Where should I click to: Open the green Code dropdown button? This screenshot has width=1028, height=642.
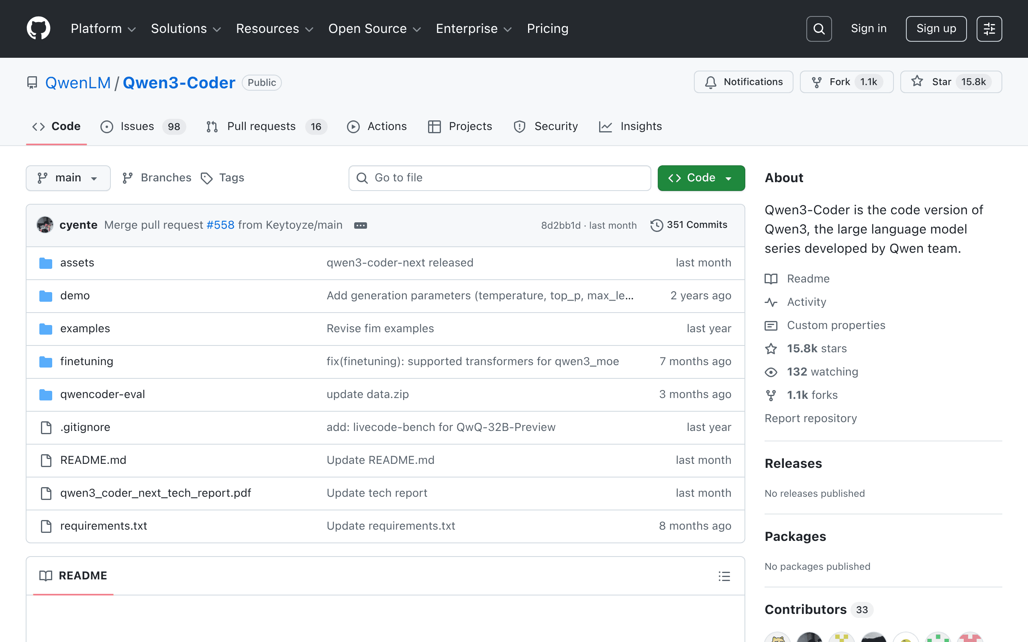pyautogui.click(x=701, y=178)
